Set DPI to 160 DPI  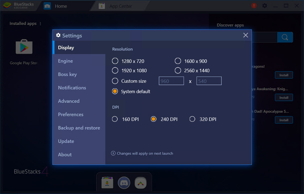coord(115,119)
